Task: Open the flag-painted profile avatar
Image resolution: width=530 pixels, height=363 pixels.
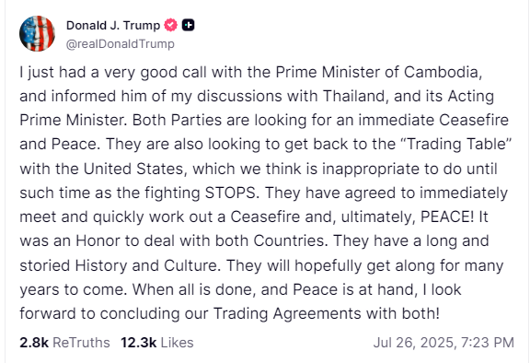Action: click(37, 33)
